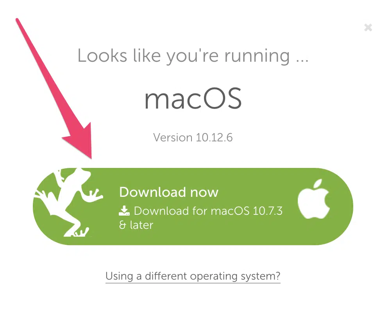Click the large "macOS" title

pyautogui.click(x=193, y=99)
